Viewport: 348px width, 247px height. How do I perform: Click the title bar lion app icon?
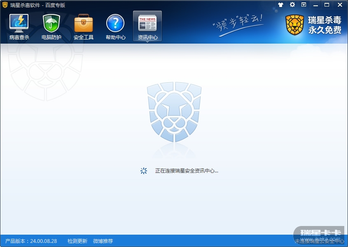pyautogui.click(x=5, y=5)
